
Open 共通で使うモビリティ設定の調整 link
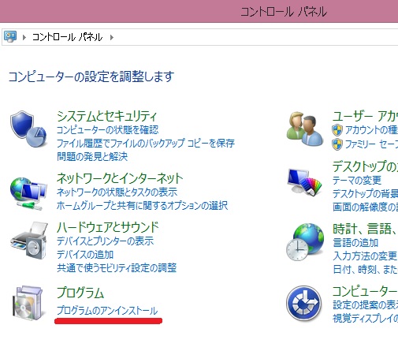[x=117, y=268]
